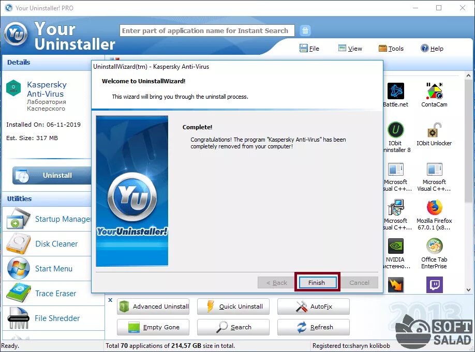Click the Your Uninstaller logo
Viewport: 475px width, 352px height.
[x=16, y=34]
